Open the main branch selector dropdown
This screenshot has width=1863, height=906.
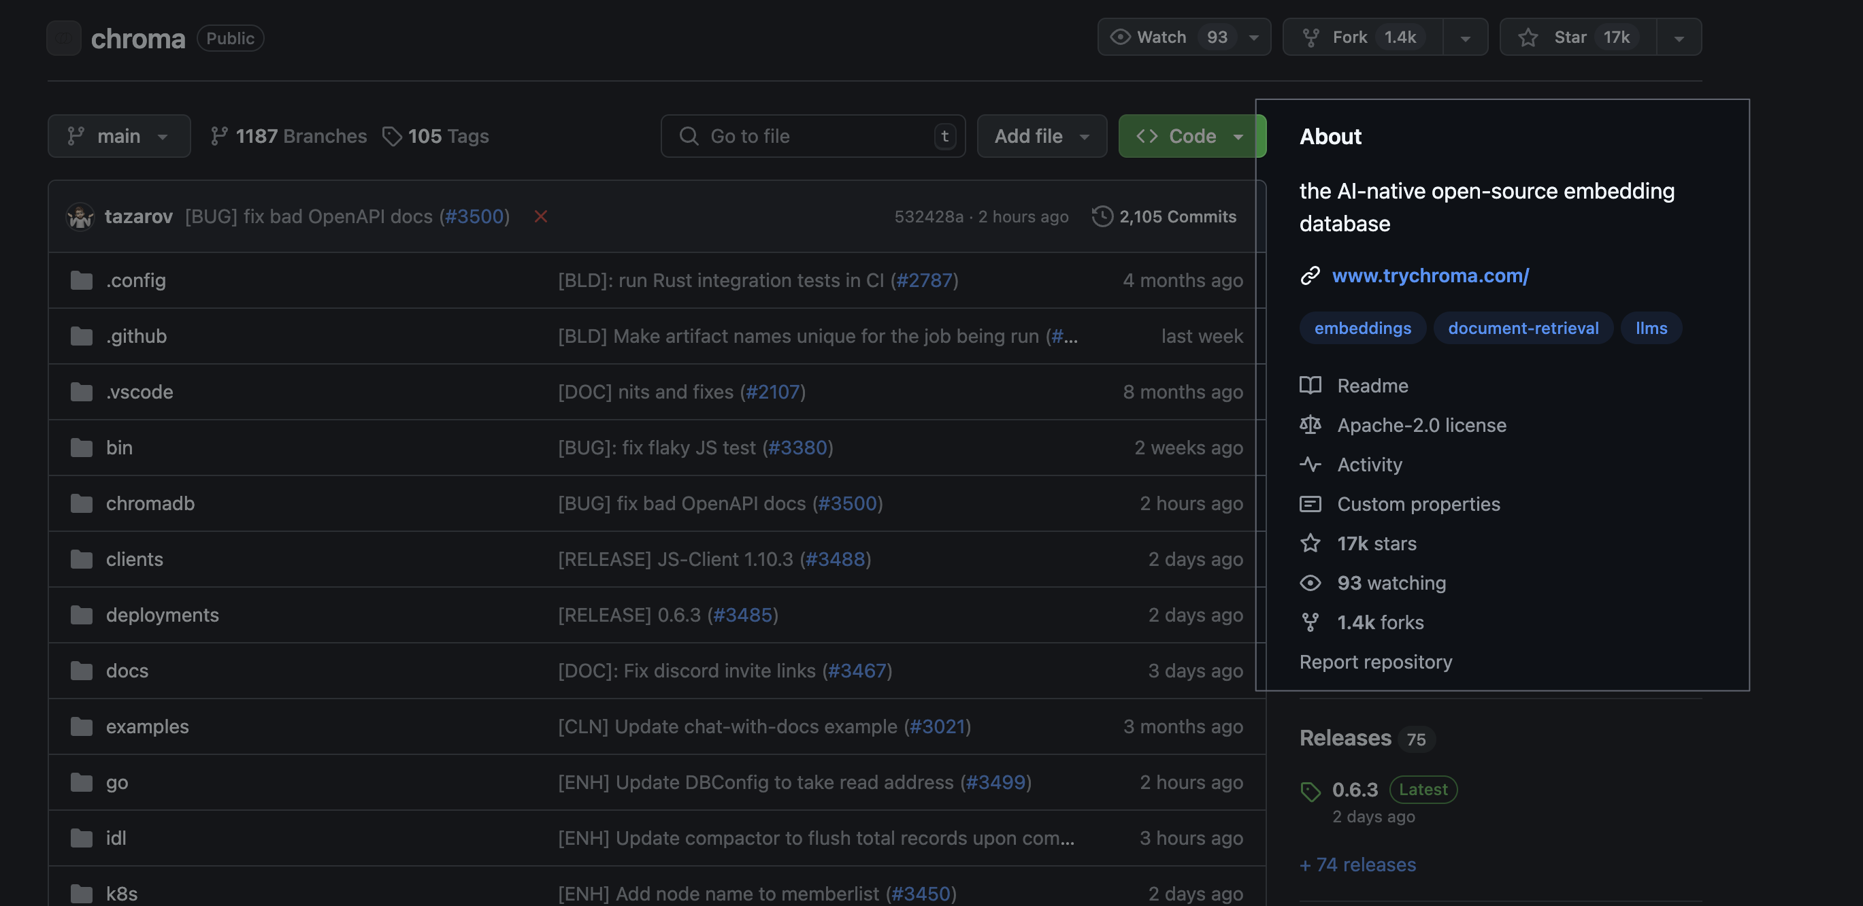[119, 136]
